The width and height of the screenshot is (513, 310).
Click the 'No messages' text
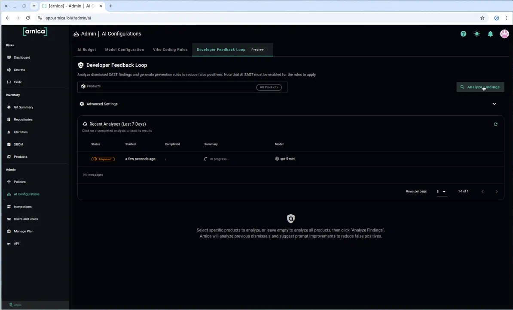(93, 175)
